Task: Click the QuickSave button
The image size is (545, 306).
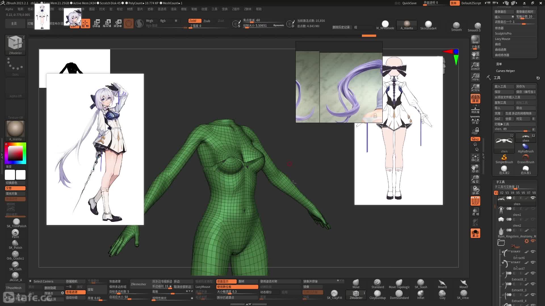Action: click(409, 3)
